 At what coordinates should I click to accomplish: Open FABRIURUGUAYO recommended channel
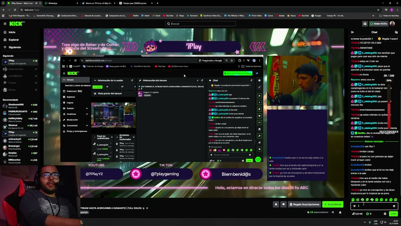(19, 113)
